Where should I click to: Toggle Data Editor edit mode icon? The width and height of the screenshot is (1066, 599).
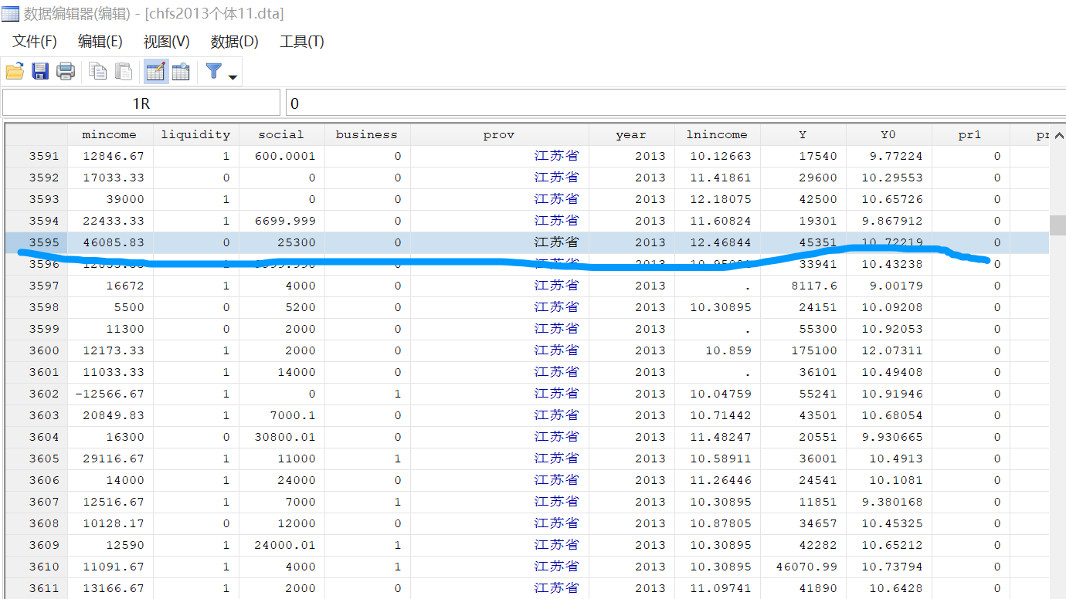tap(156, 72)
